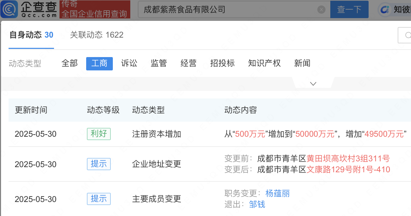411x216 pixels.
Task: Click the 文康路129号附1号-410 address text
Action: (x=348, y=170)
